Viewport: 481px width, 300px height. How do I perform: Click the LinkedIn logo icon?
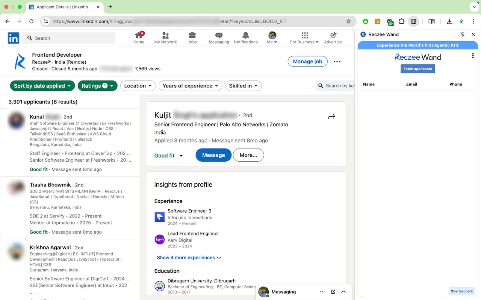(14, 38)
